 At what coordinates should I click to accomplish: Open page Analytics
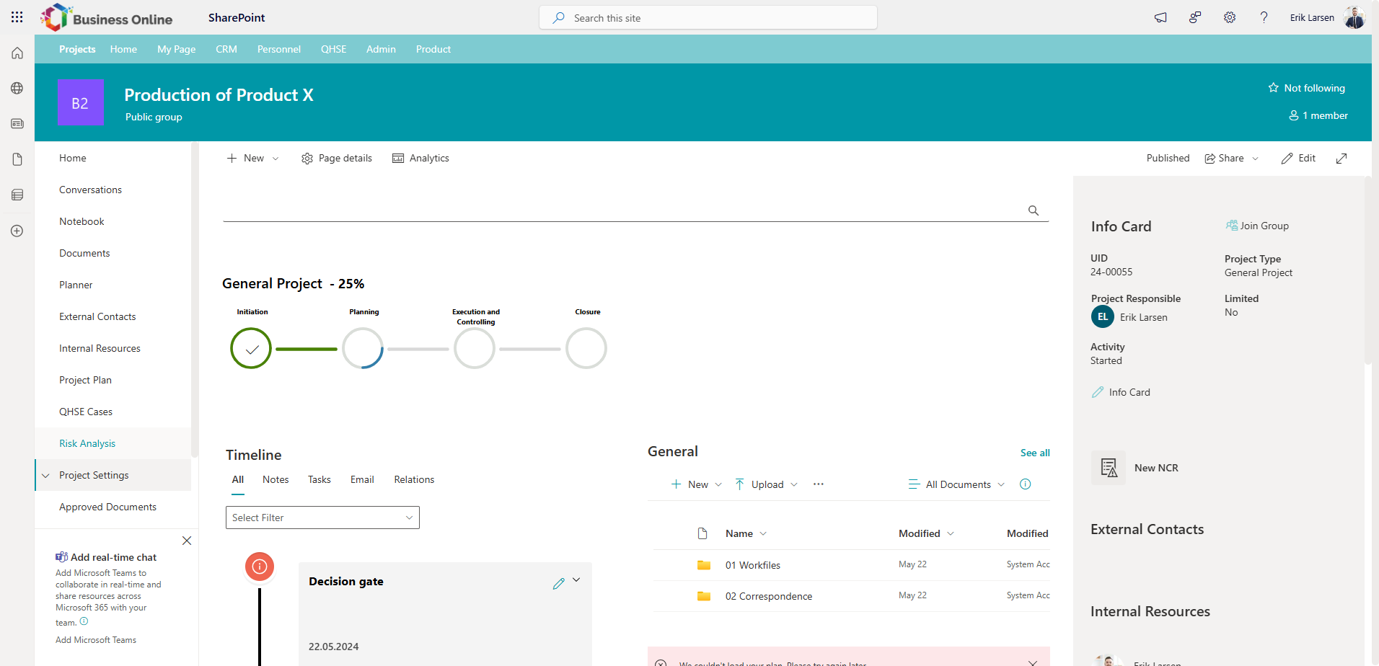pyautogui.click(x=420, y=159)
